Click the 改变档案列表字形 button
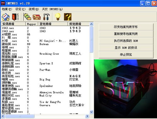Viewport: 157px width, 119px height. [x=126, y=27]
